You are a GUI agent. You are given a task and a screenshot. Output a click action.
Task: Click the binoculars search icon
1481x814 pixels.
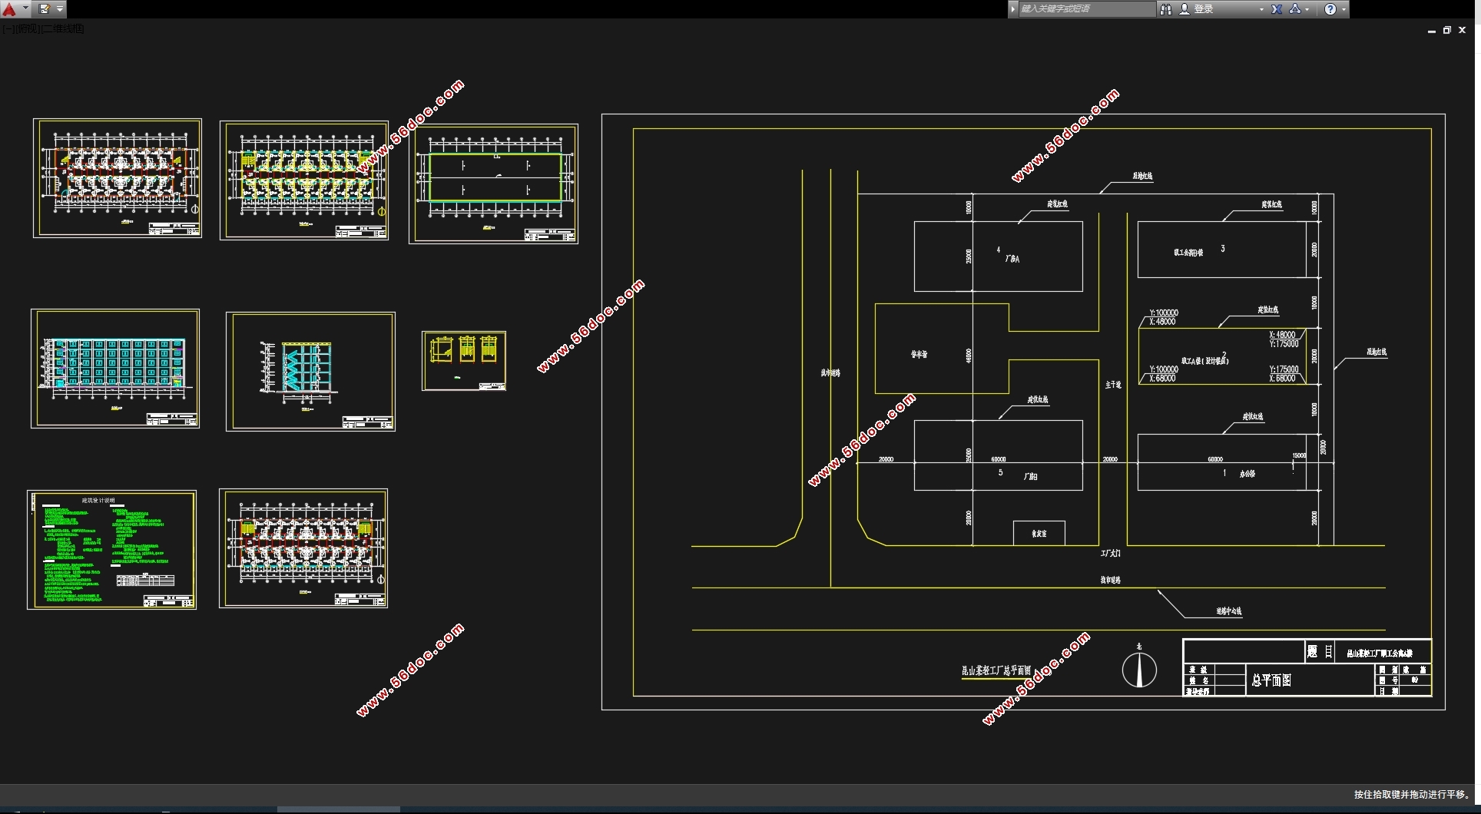pyautogui.click(x=1166, y=9)
